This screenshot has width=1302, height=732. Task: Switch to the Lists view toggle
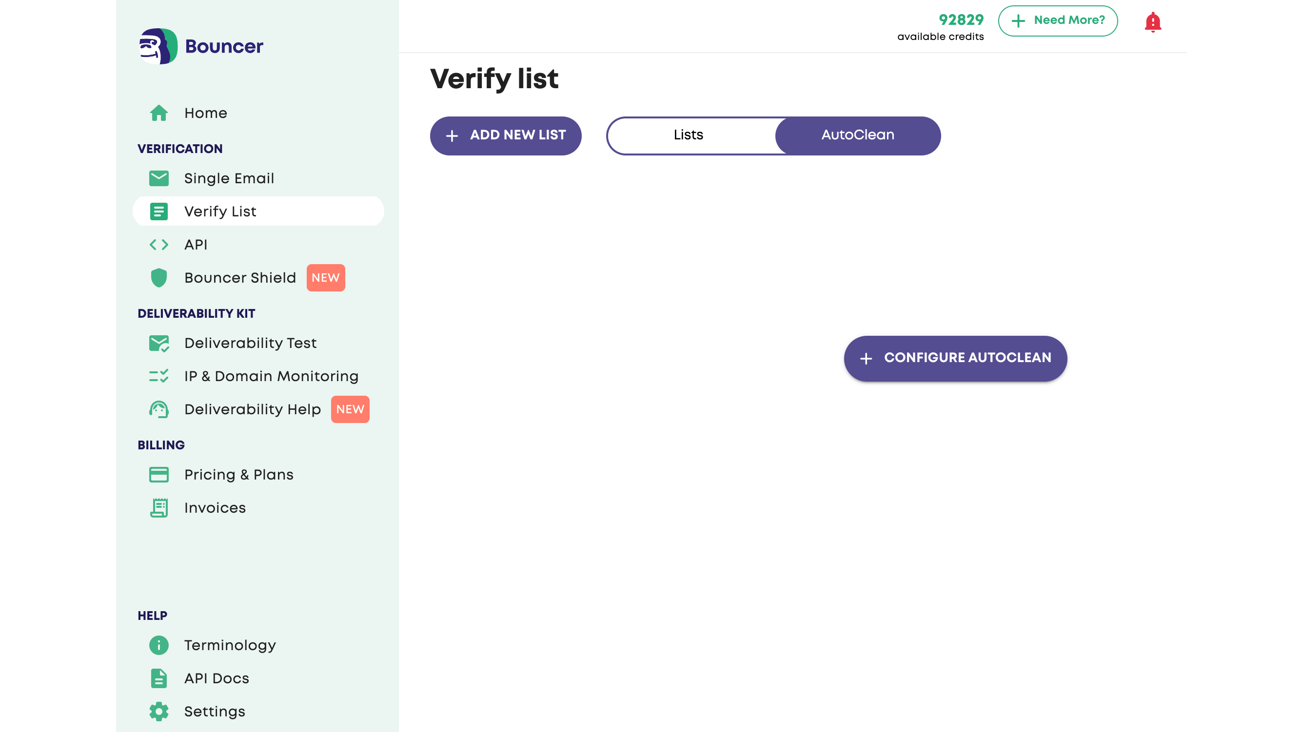(688, 135)
